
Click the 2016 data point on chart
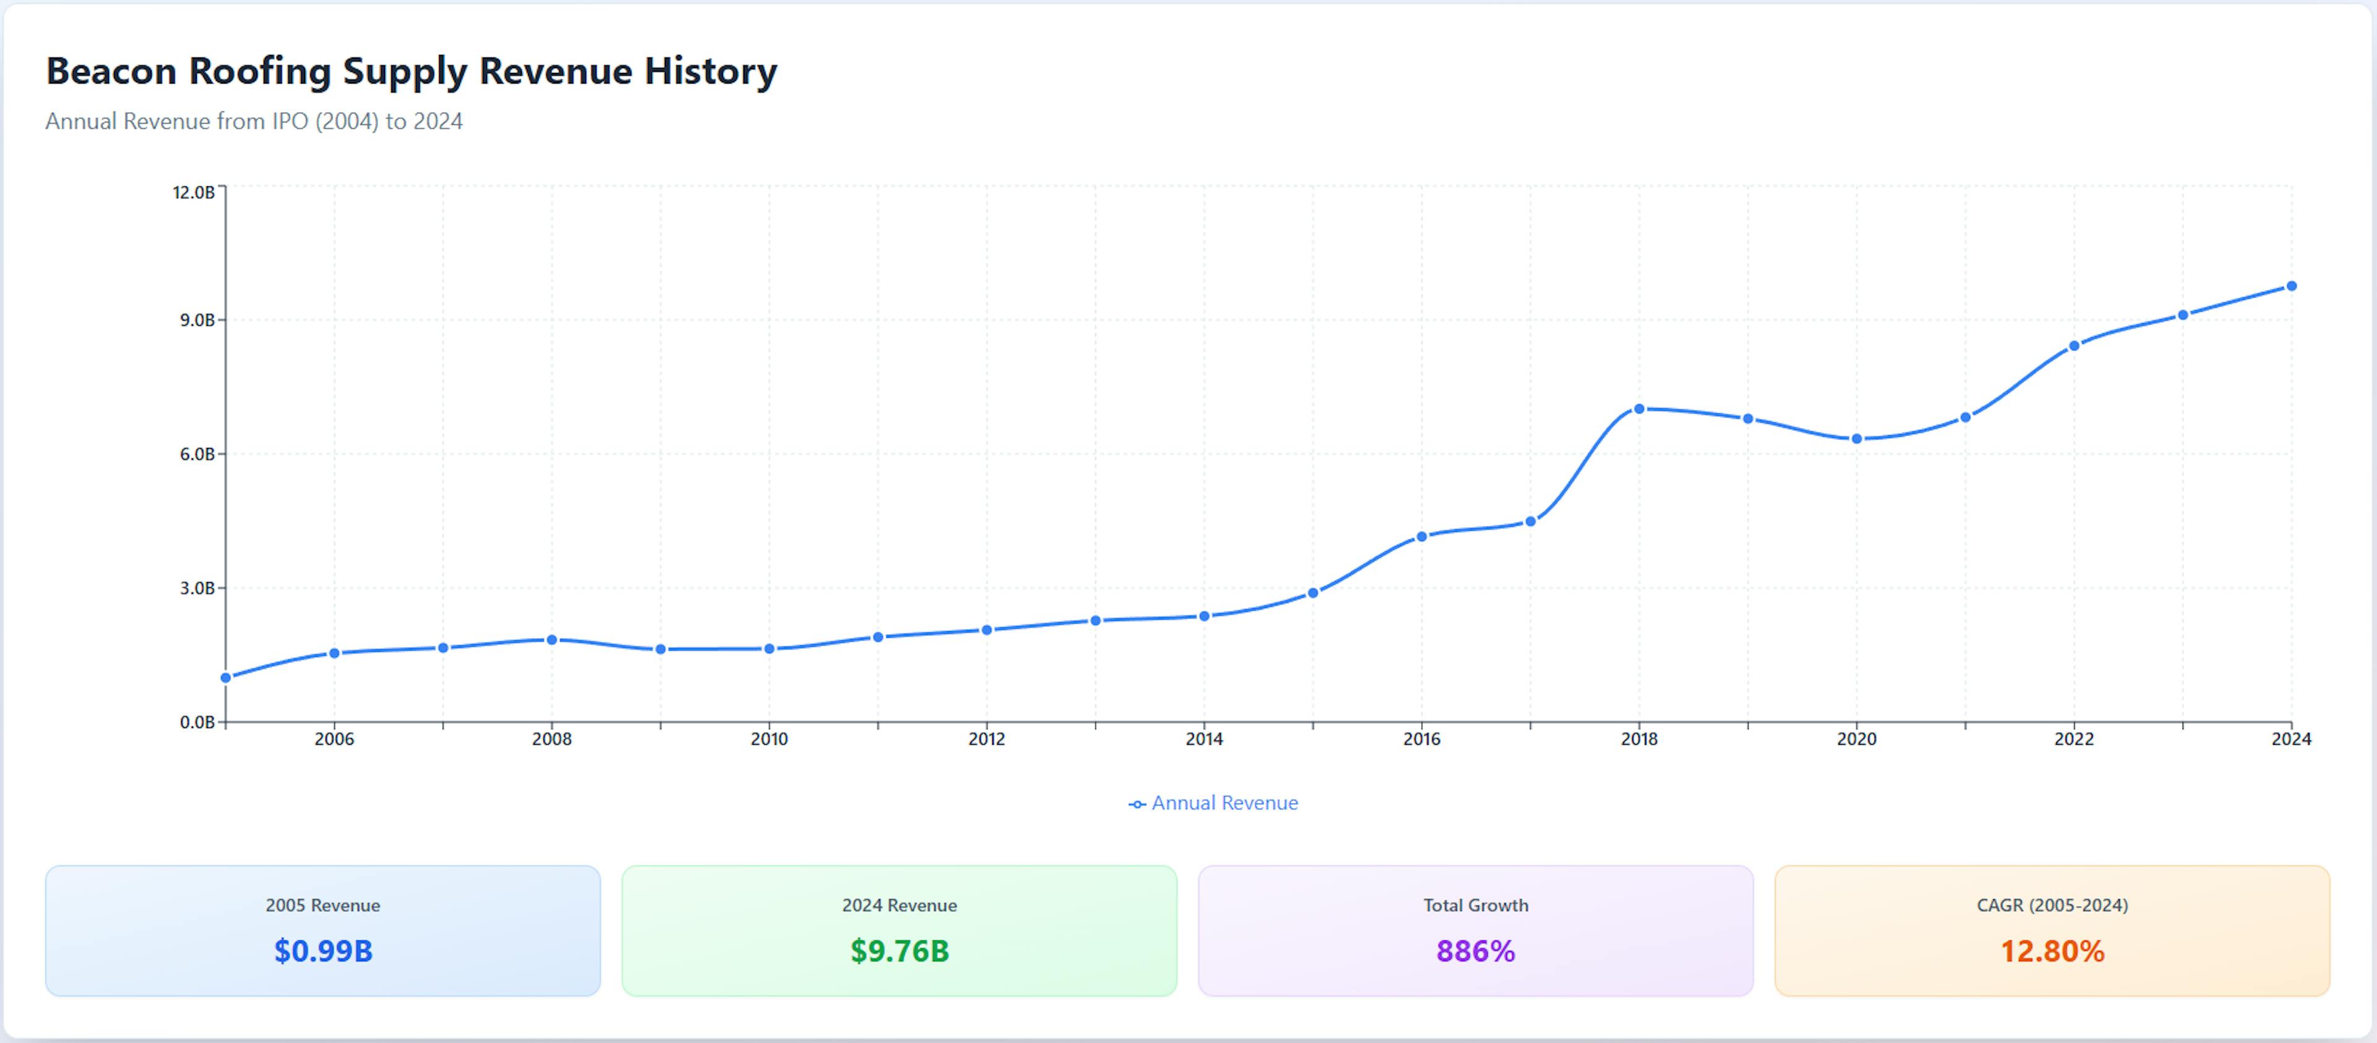(1421, 537)
